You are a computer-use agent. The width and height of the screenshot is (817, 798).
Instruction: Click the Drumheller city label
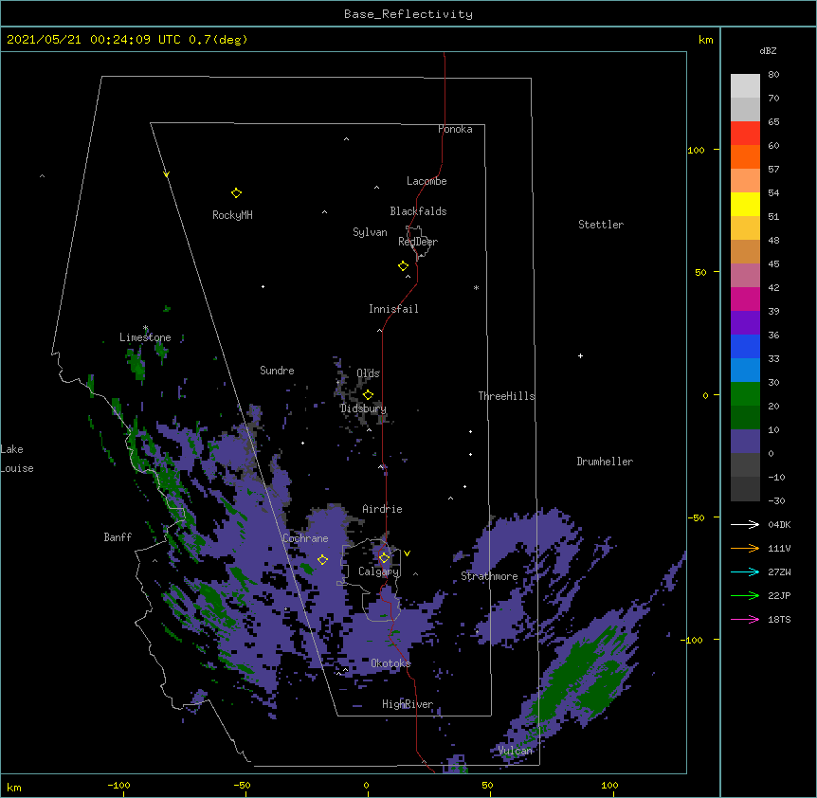coord(605,462)
